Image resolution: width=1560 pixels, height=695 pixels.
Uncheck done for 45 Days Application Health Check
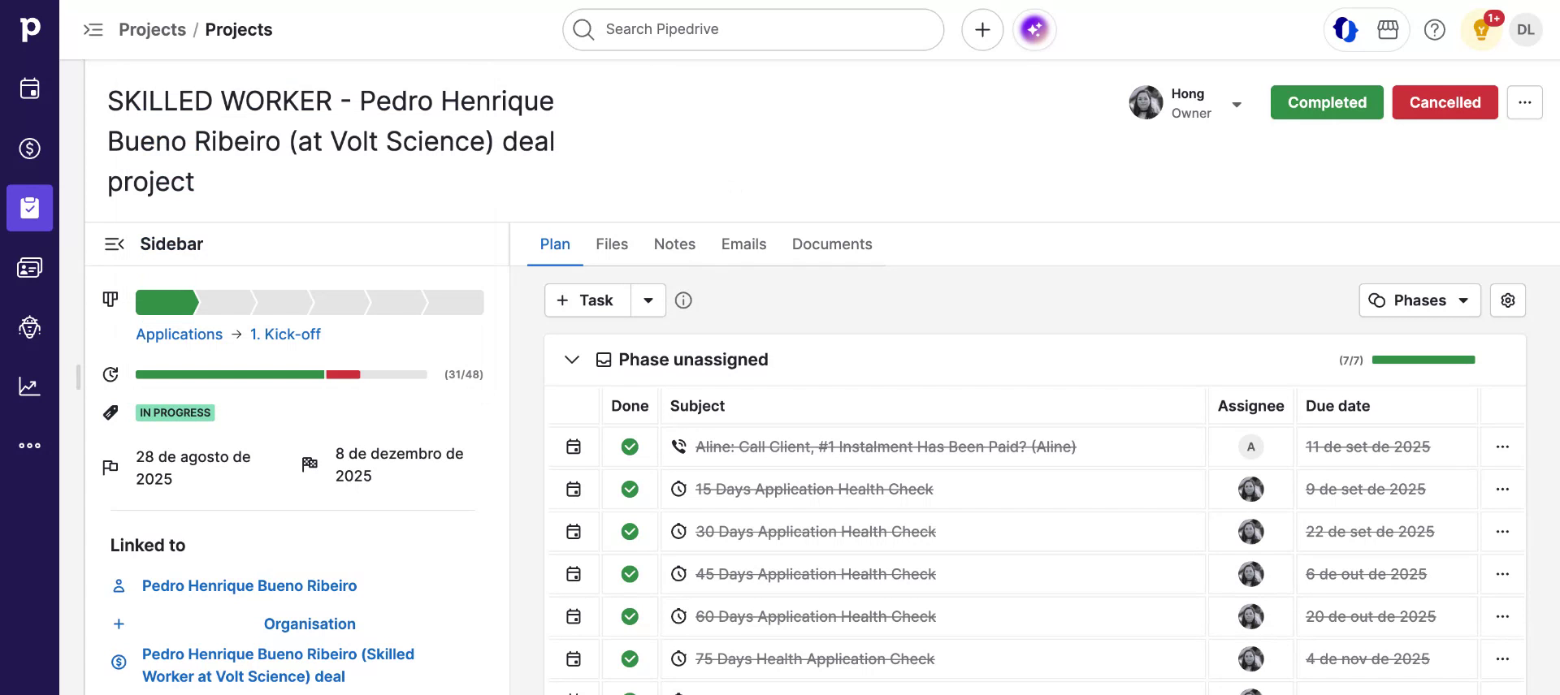(x=630, y=574)
